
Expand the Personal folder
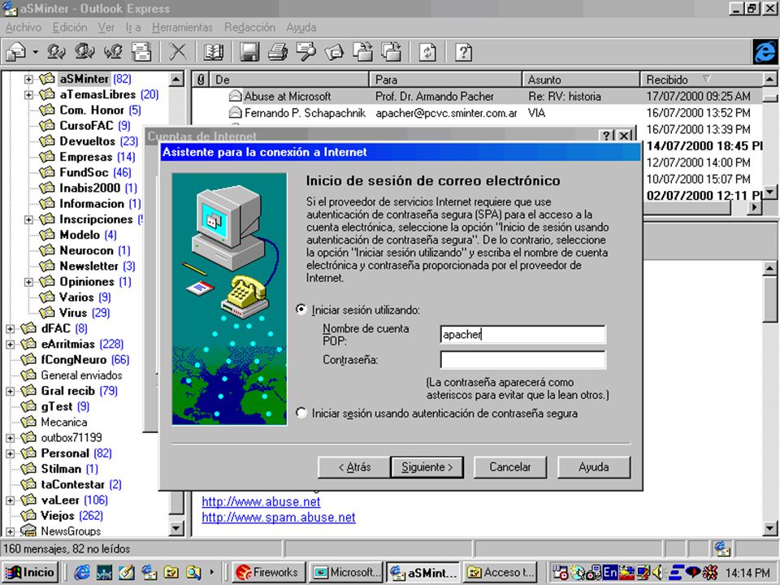(10, 453)
